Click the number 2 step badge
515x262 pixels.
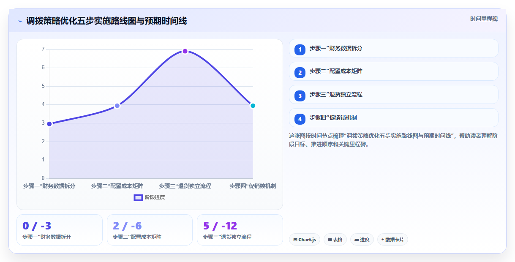tap(300, 72)
